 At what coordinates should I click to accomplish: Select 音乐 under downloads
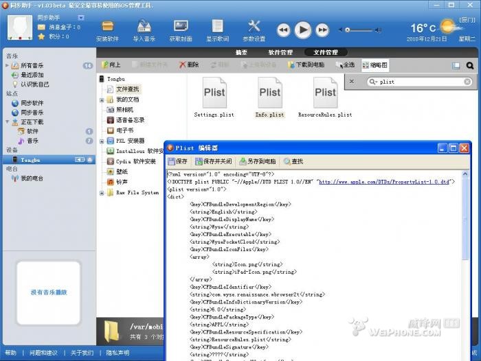(x=32, y=141)
